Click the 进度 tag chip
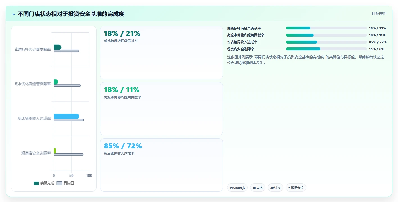This screenshot has width=398, height=202. (276, 188)
